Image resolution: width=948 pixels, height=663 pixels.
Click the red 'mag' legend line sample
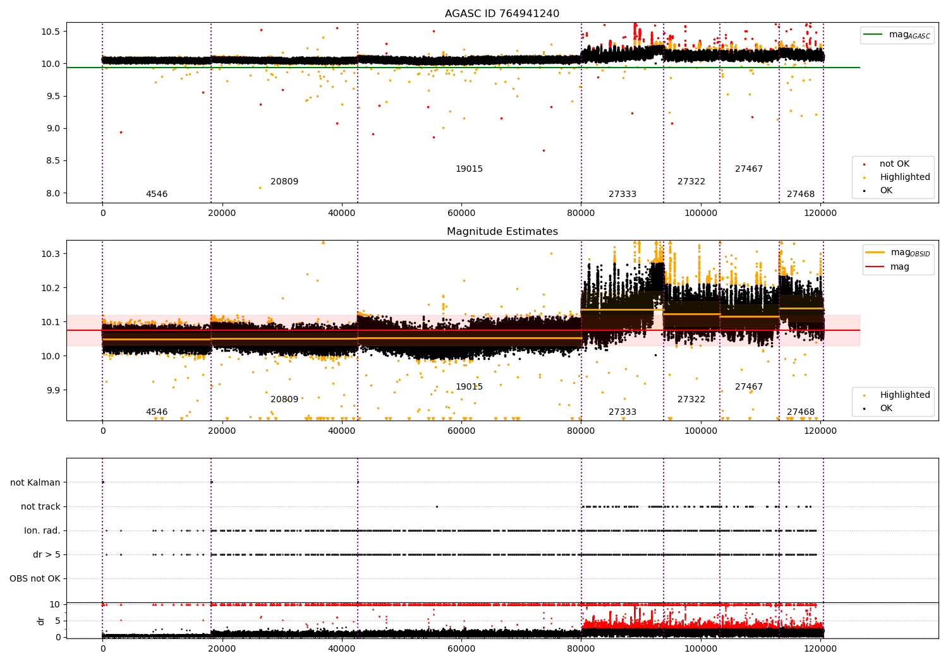coord(875,267)
